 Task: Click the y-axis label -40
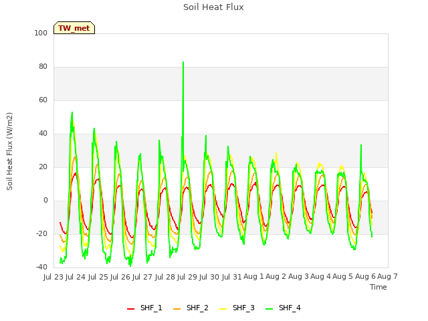[41, 267]
